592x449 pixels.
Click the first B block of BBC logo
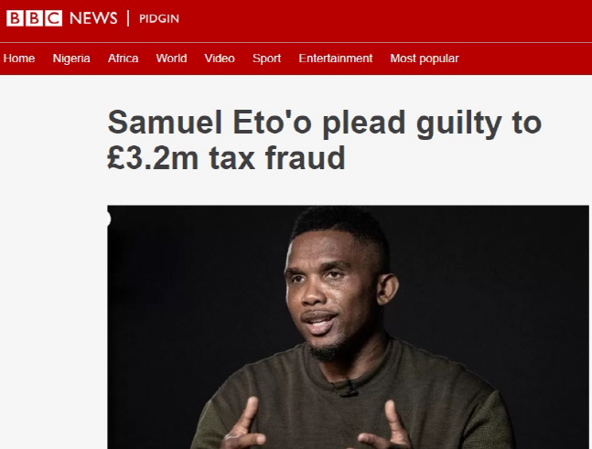pos(16,18)
